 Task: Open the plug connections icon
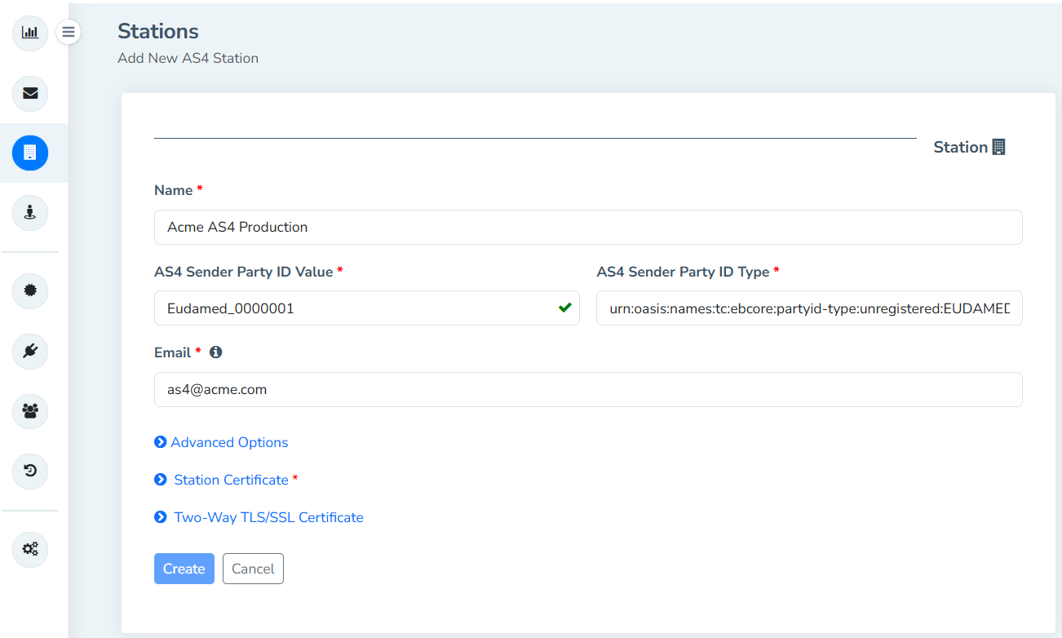pos(30,351)
